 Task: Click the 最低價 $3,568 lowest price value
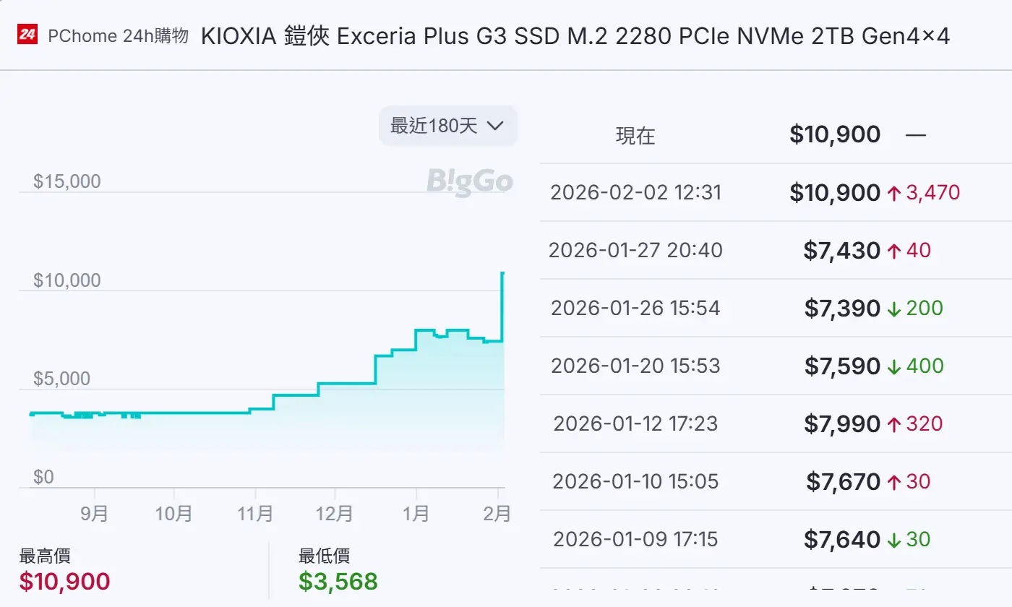338,581
